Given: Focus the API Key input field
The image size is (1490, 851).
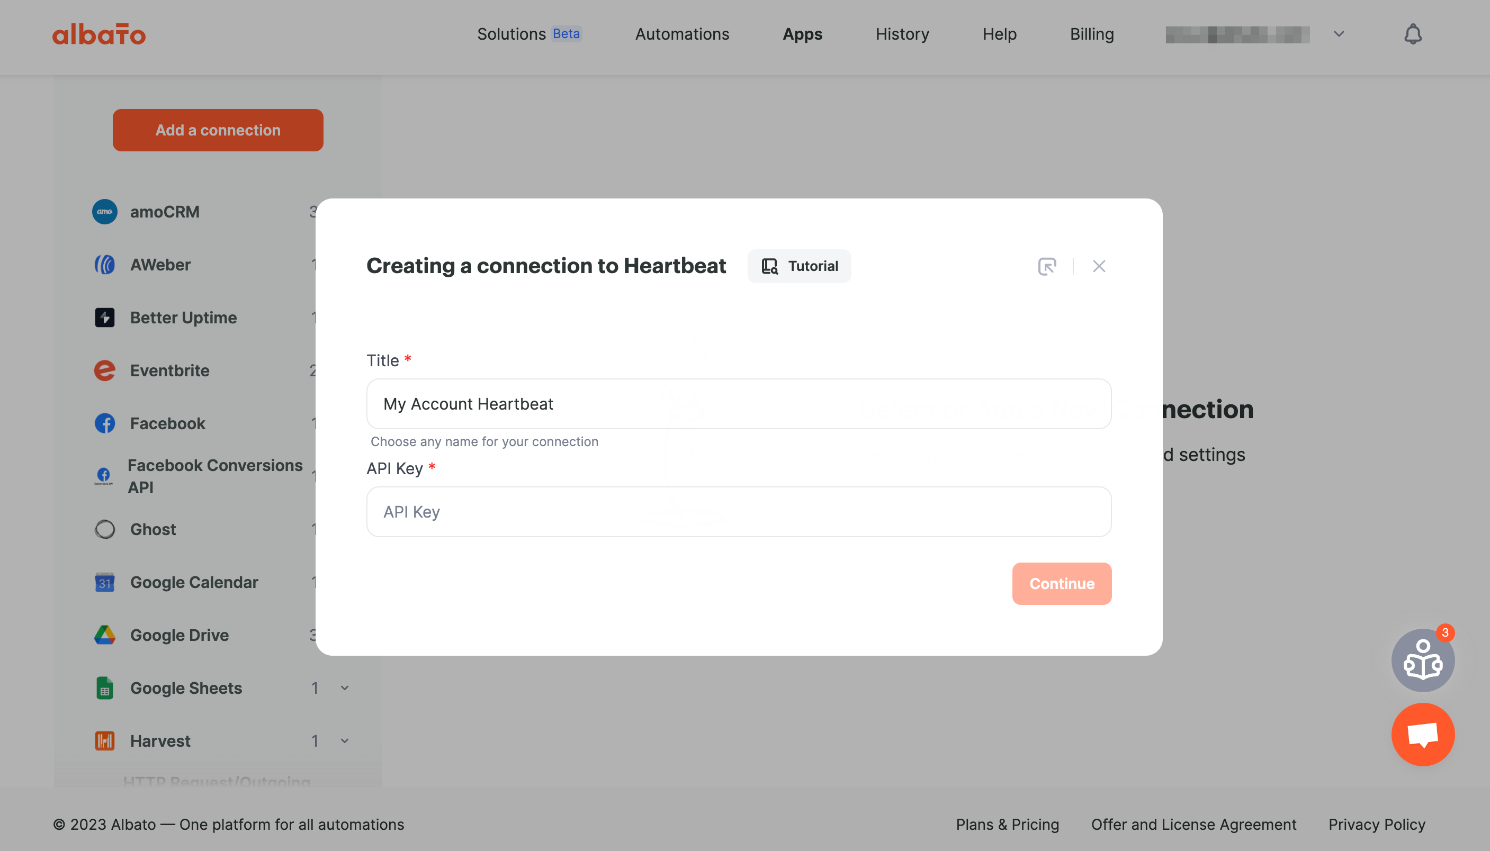Looking at the screenshot, I should [739, 511].
